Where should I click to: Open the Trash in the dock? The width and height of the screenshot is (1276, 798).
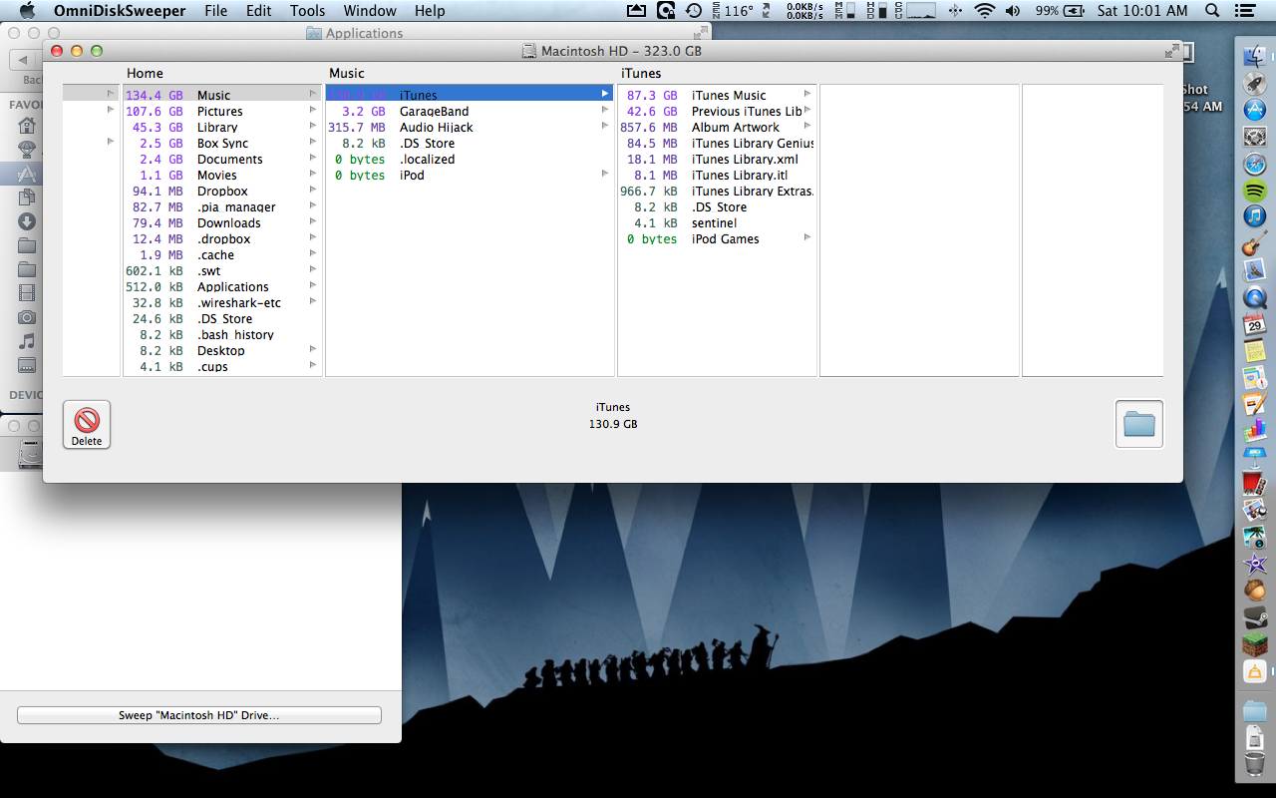(1255, 764)
